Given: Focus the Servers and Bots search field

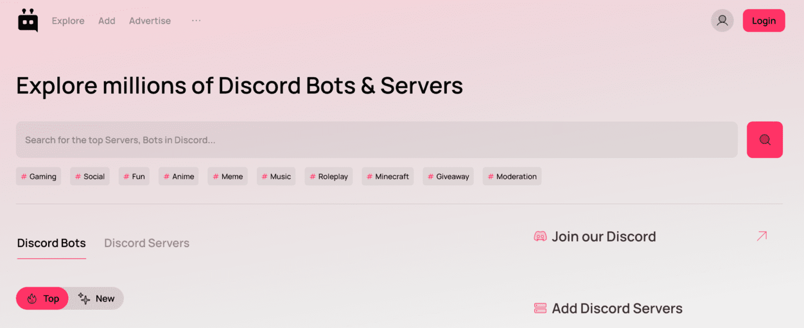Looking at the screenshot, I should click(x=377, y=140).
